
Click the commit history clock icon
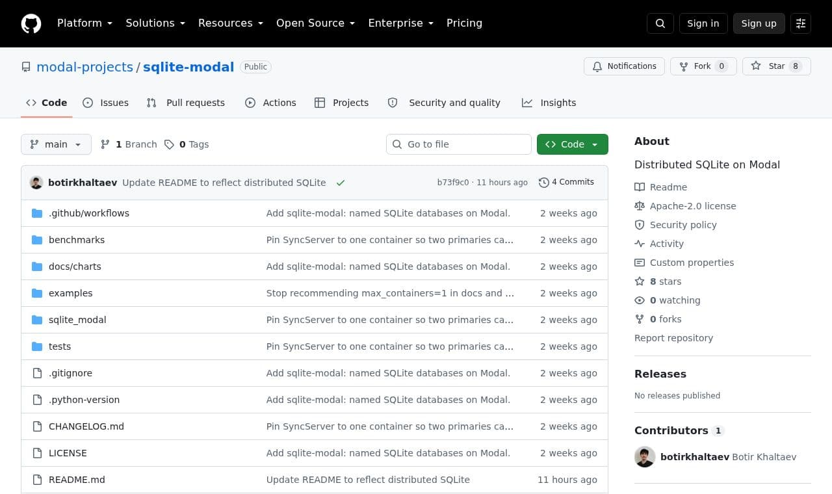(544, 183)
